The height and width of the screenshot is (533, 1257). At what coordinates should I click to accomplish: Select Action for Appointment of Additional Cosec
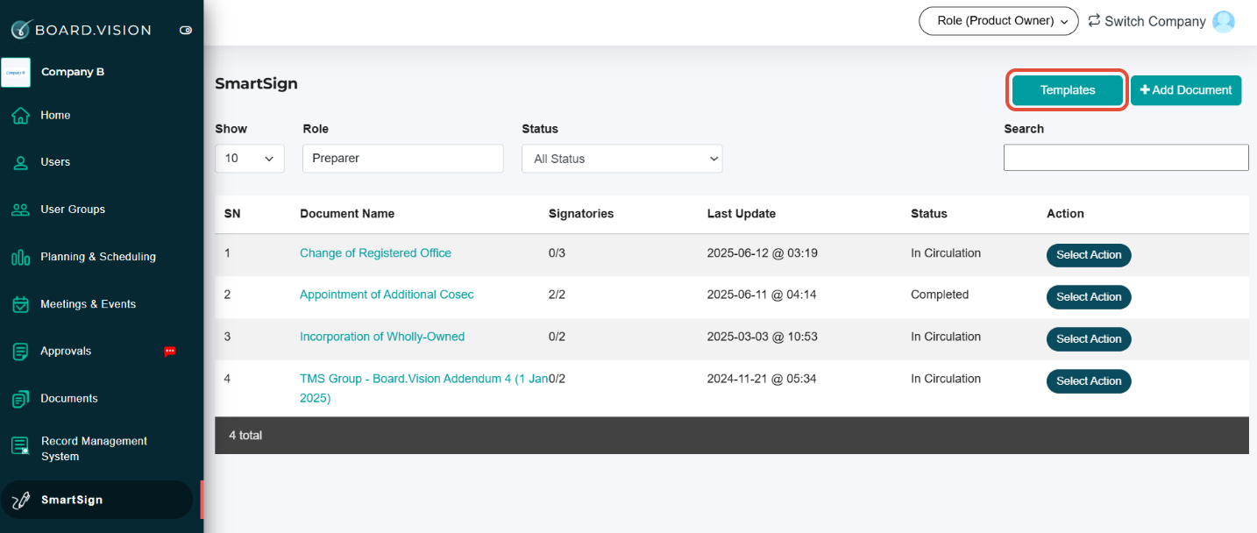1089,297
